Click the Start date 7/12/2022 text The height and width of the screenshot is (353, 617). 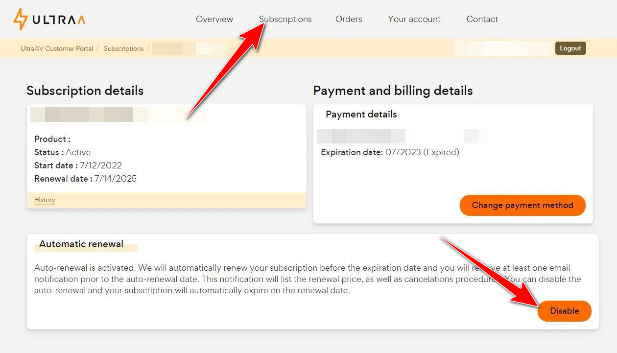[x=78, y=165]
